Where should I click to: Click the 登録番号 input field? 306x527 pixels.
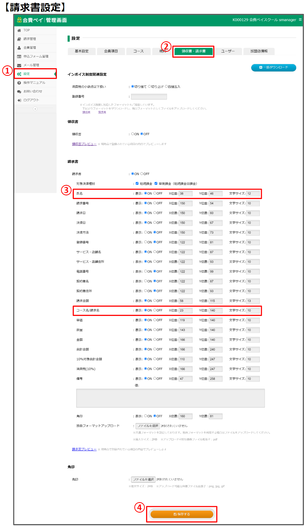click(x=149, y=97)
